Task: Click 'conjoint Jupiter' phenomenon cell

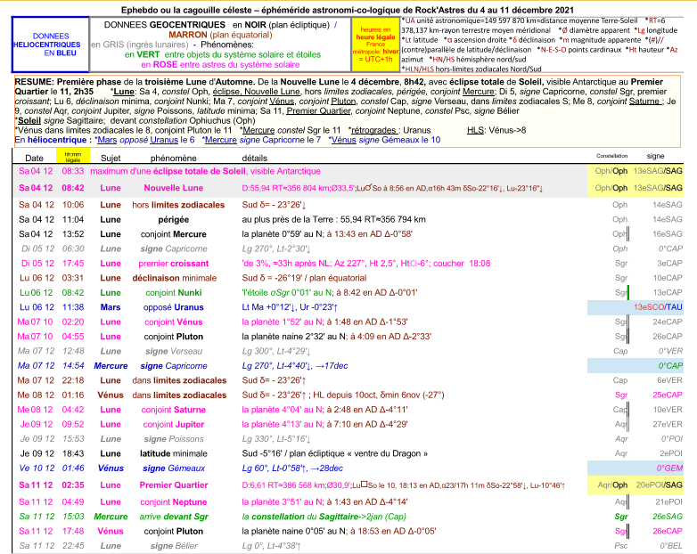Action: coord(174,424)
